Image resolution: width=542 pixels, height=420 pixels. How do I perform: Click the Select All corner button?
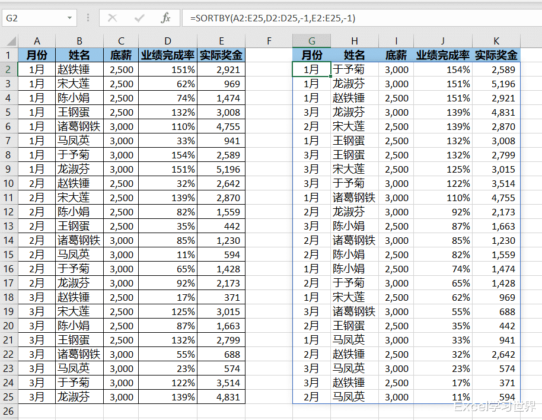point(10,41)
